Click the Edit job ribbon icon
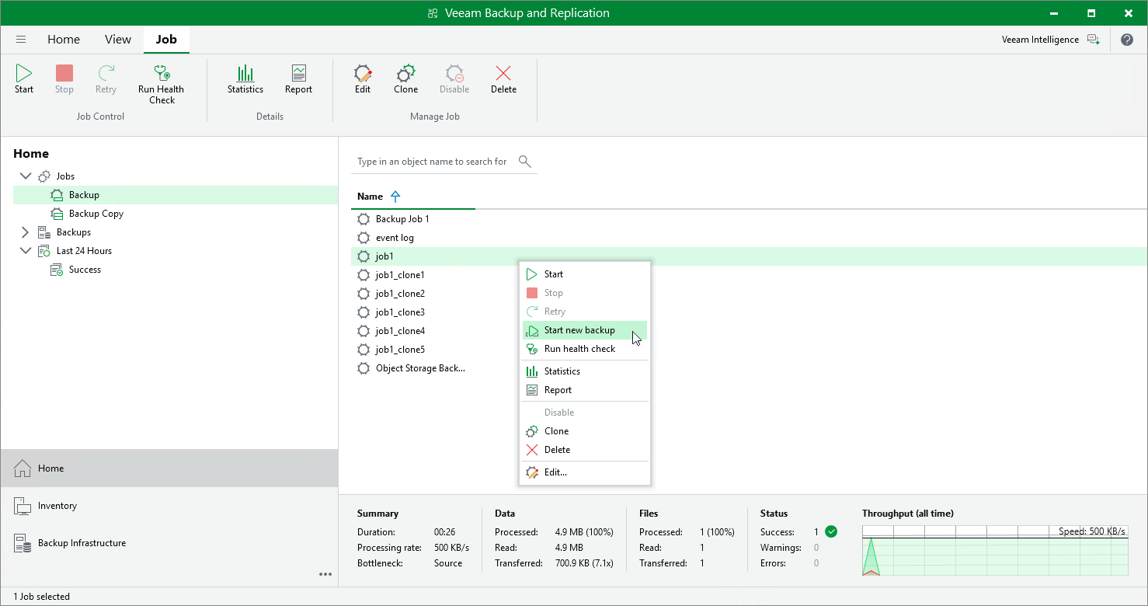The height and width of the screenshot is (606, 1148). click(363, 79)
